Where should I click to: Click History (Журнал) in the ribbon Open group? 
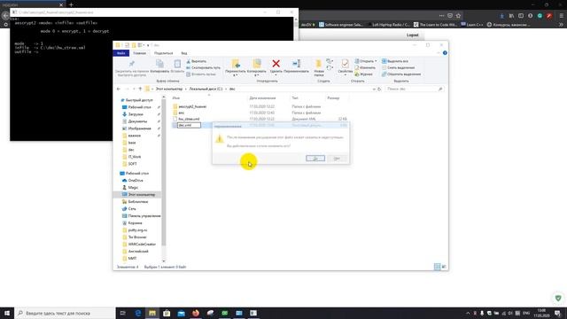point(363,74)
